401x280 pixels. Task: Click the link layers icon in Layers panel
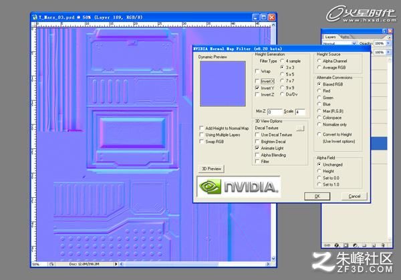pos(327,245)
